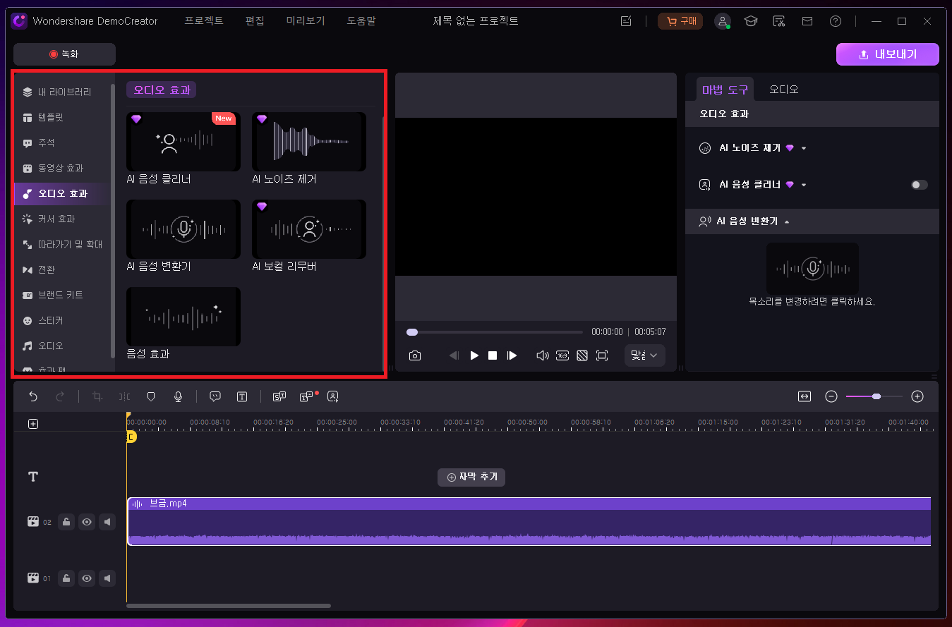Viewport: 952px width, 627px height.
Task: Open 따라가기 및 확대 in sidebar
Action: (x=64, y=244)
